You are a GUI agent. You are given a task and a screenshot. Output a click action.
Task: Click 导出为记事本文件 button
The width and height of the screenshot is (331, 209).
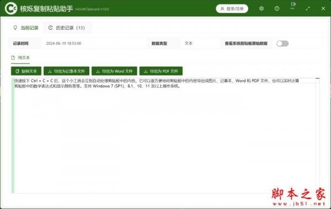coord(66,71)
